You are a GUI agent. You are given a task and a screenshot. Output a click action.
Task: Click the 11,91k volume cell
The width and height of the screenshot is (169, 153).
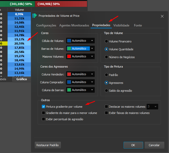pos(19,31)
